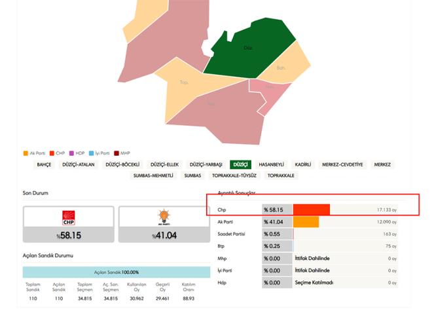Click the İyi Parti blue legend square
The width and height of the screenshot is (432, 309).
click(91, 153)
